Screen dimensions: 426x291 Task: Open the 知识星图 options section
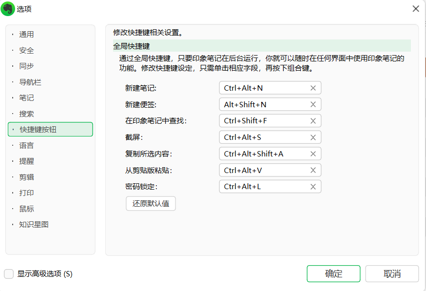(34, 225)
